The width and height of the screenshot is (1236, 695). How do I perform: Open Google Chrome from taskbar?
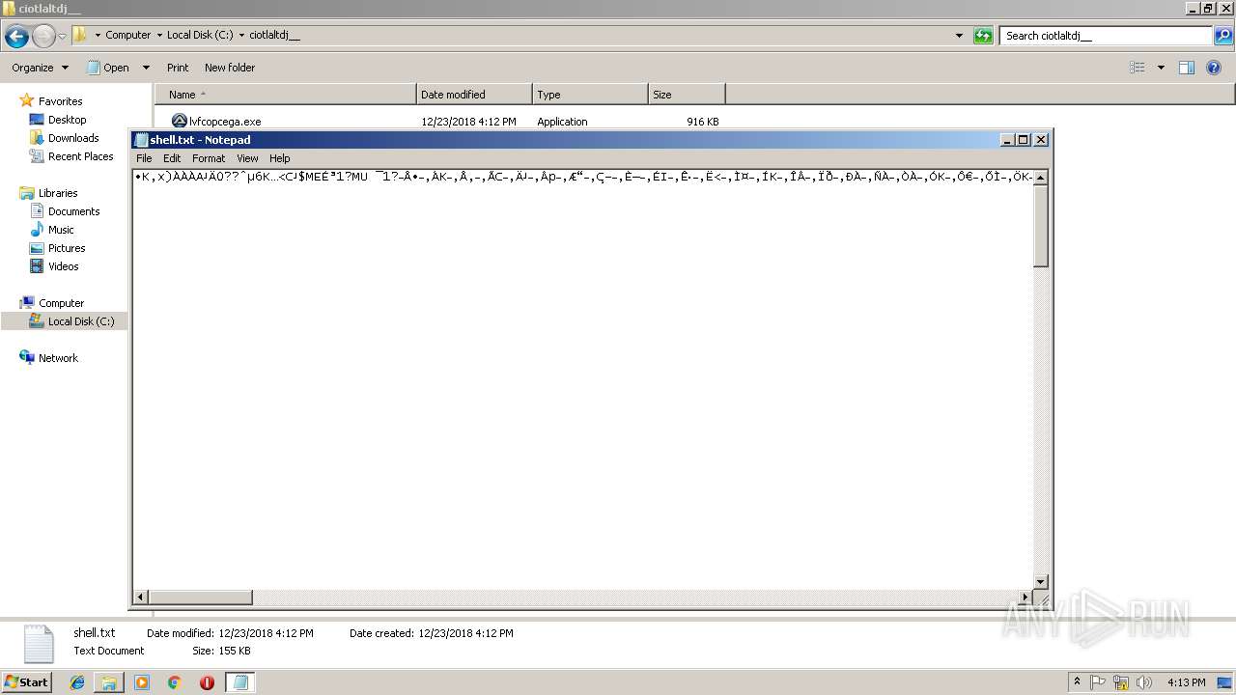pyautogui.click(x=174, y=682)
